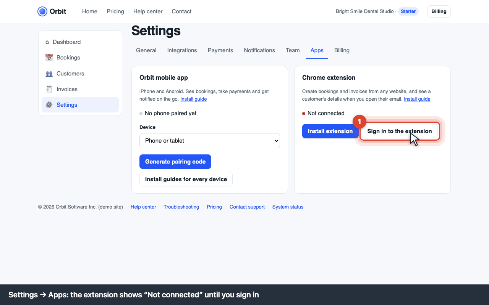
Task: Click the Customers people icon
Action: click(49, 74)
